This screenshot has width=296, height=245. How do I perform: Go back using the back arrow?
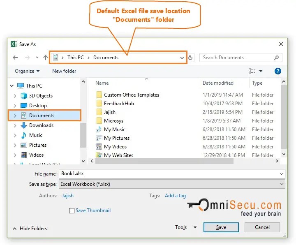[x=15, y=58]
